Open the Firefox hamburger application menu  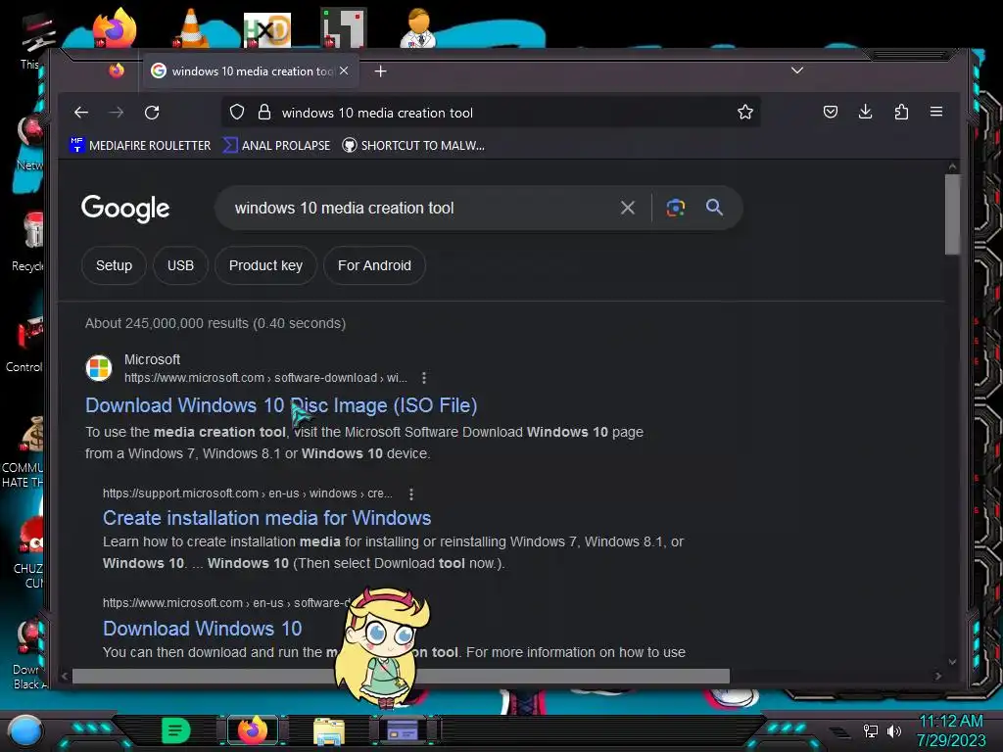[x=935, y=112]
